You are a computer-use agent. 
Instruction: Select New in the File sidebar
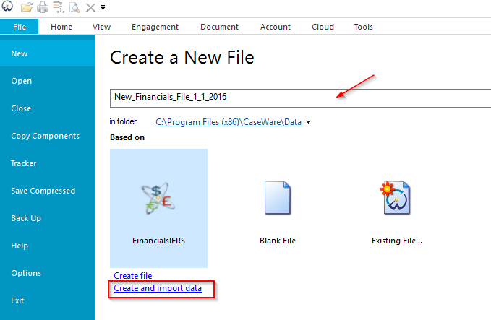pos(47,53)
